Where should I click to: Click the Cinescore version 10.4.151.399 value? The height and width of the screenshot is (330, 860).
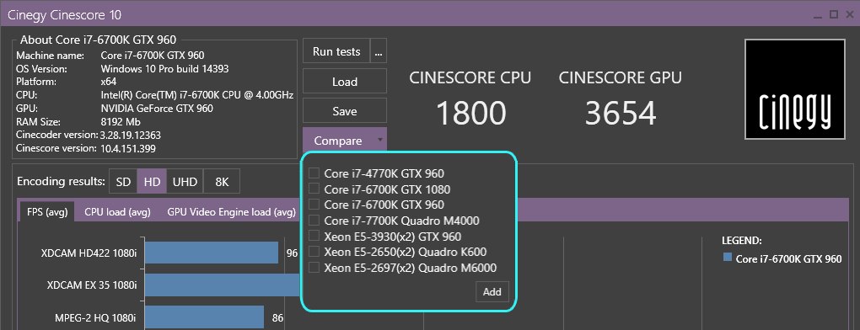pyautogui.click(x=128, y=148)
